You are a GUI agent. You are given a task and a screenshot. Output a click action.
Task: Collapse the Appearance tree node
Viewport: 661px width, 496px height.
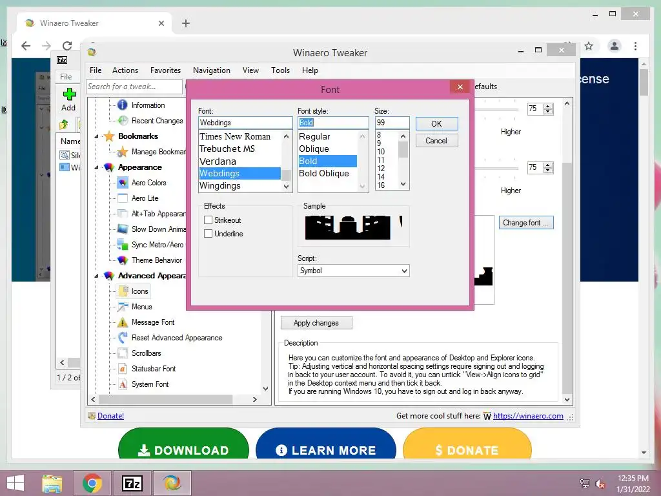(97, 167)
